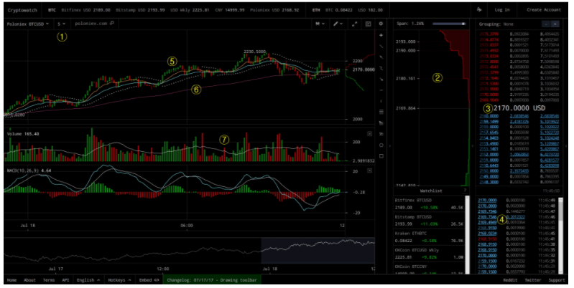Open the Twitter footer link
The image size is (574, 288).
(x=532, y=280)
